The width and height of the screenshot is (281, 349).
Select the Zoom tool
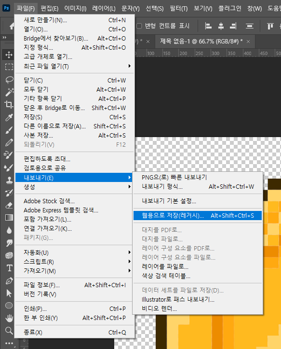point(9,331)
